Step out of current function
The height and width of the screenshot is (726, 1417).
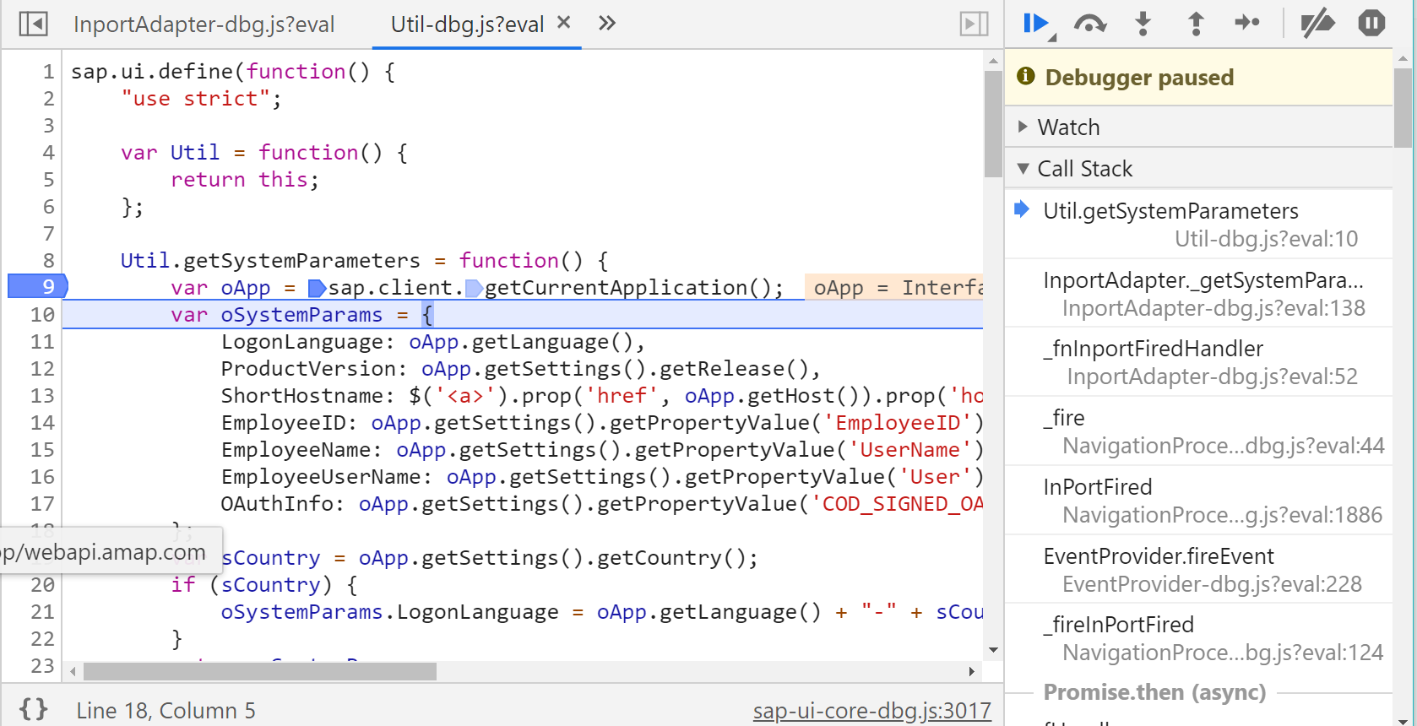coord(1196,24)
